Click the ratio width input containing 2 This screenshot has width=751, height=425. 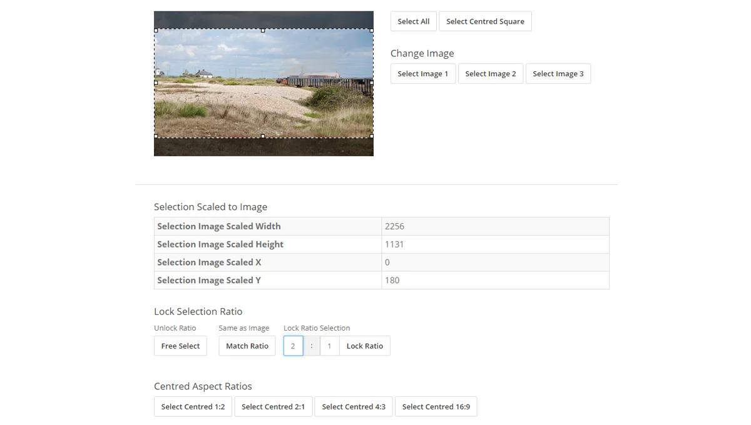pyautogui.click(x=293, y=346)
